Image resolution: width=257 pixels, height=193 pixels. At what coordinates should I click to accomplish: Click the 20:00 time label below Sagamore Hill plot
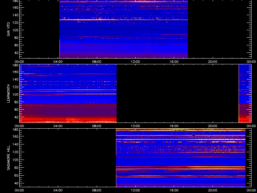(213, 190)
